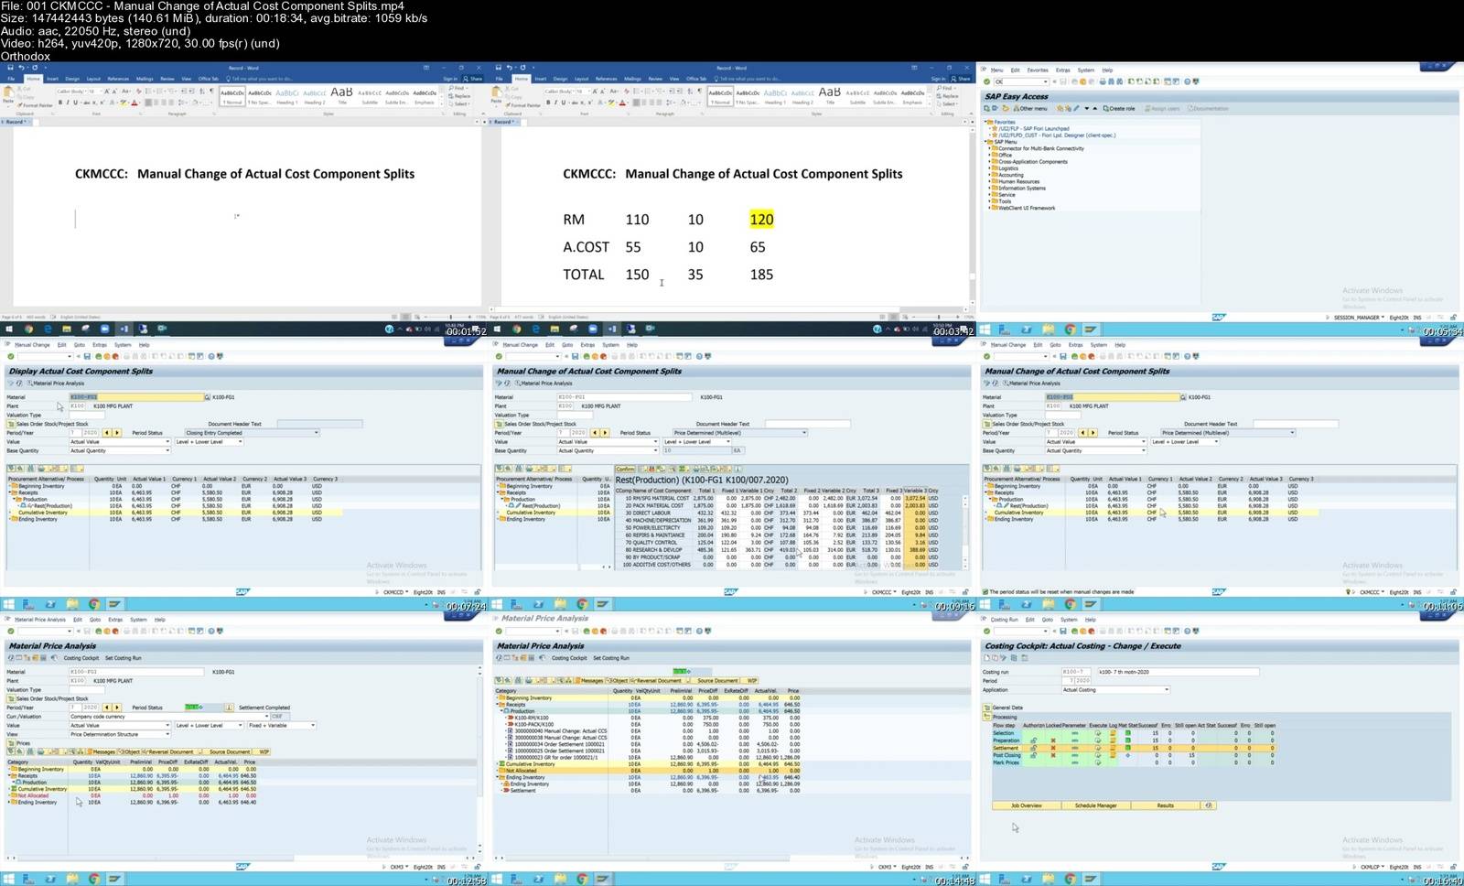Pick text highlight color in first Word thumbnail
Viewport: 1464px width, 886px height.
[x=124, y=103]
